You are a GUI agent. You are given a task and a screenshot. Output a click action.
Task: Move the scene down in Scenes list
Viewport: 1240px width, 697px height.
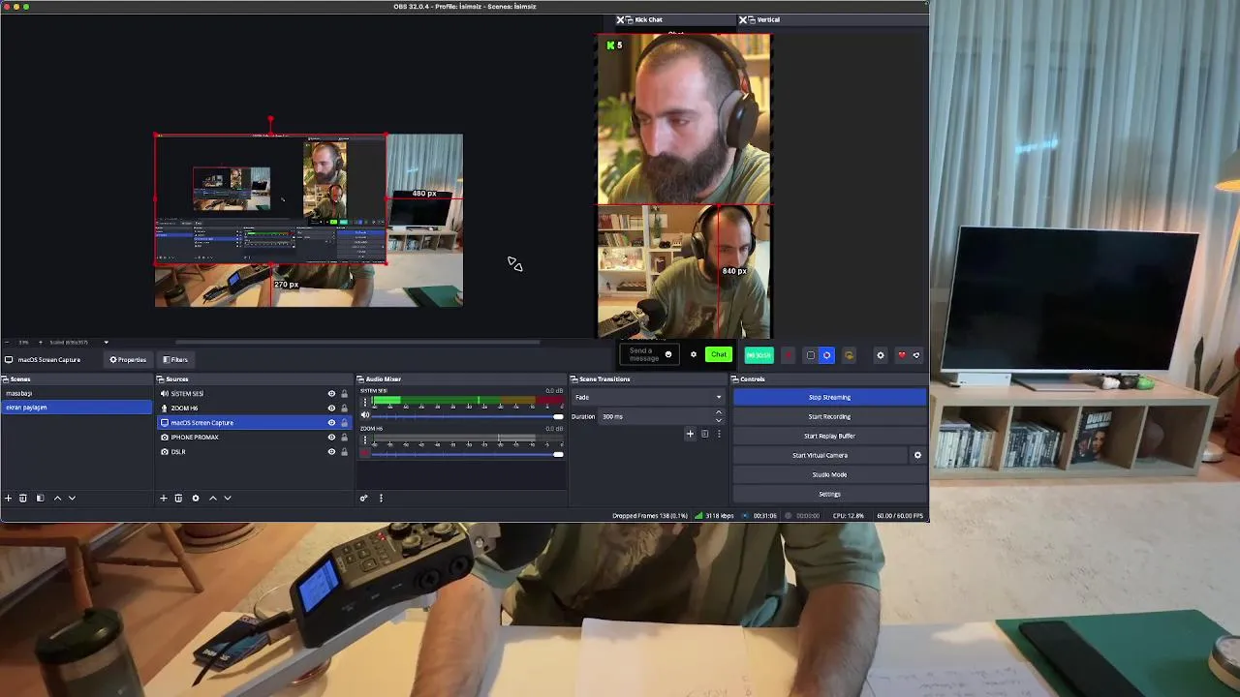[x=72, y=498]
